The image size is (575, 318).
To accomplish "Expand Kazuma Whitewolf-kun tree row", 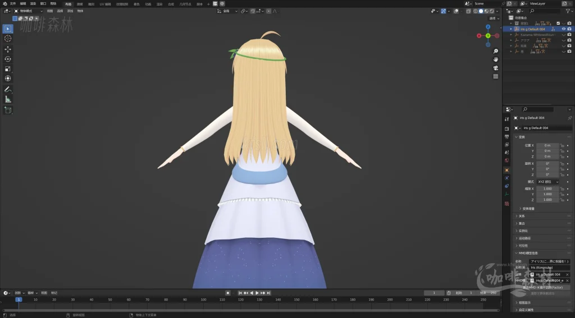I will pyautogui.click(x=511, y=34).
